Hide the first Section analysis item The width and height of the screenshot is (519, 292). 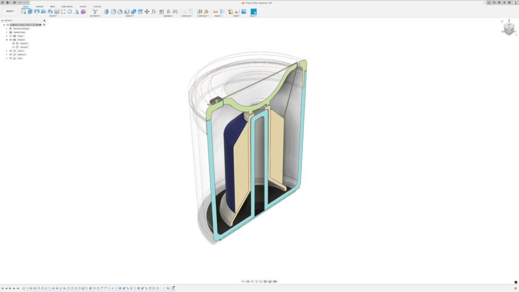pyautogui.click(x=14, y=44)
